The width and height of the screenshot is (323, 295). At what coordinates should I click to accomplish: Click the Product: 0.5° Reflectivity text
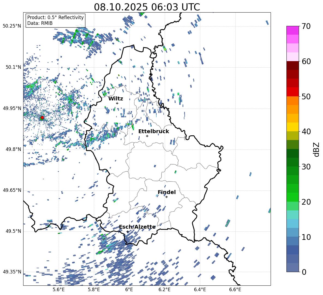click(55, 17)
